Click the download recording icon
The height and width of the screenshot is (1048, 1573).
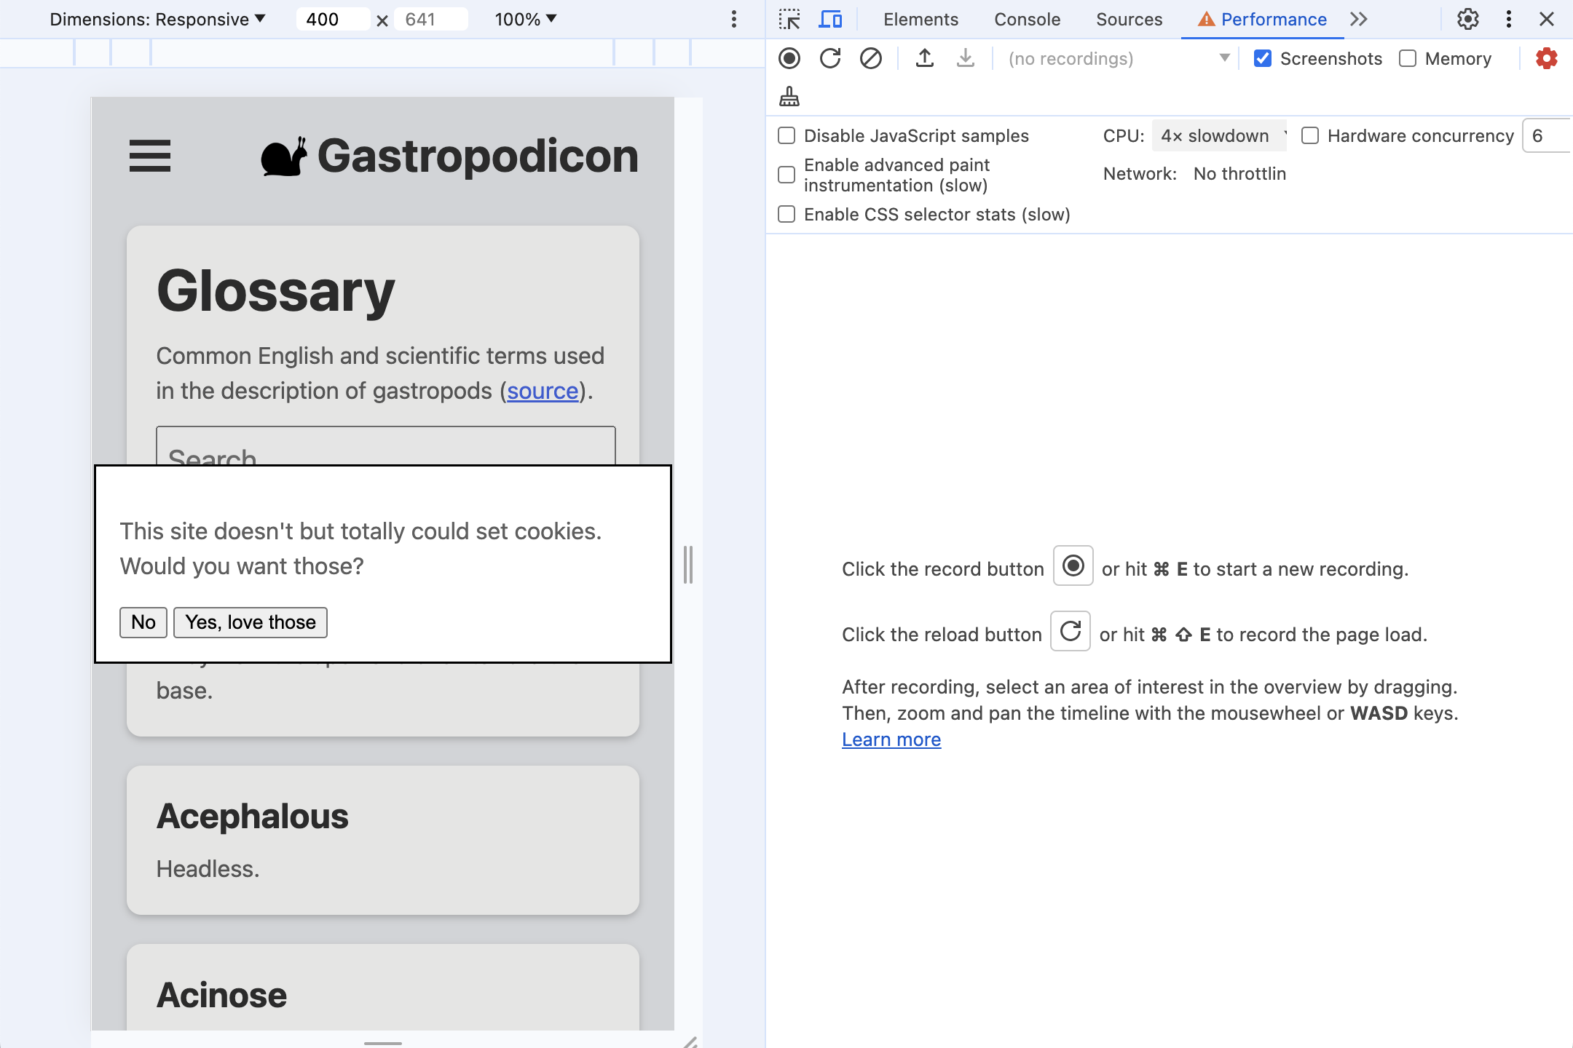(x=964, y=58)
